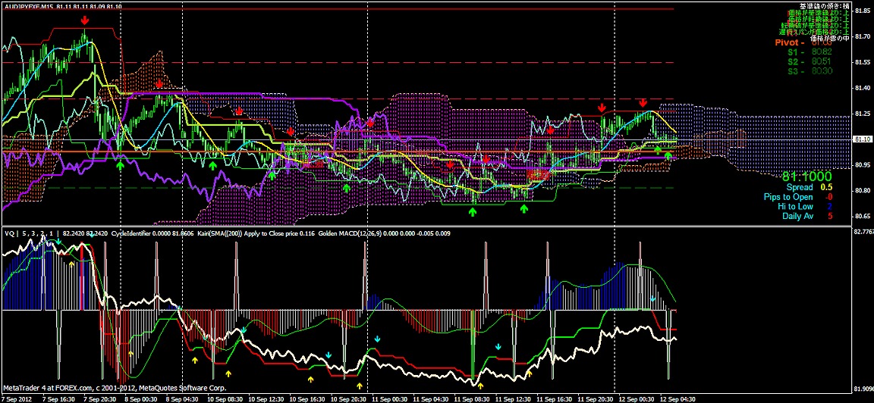Click the leftmost yellow up arrow in the indicator window
The width and height of the screenshot is (874, 403).
click(x=71, y=264)
